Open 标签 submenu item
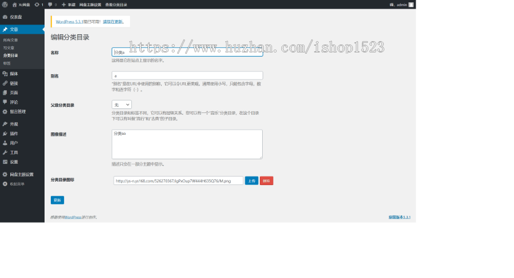 tap(7, 63)
